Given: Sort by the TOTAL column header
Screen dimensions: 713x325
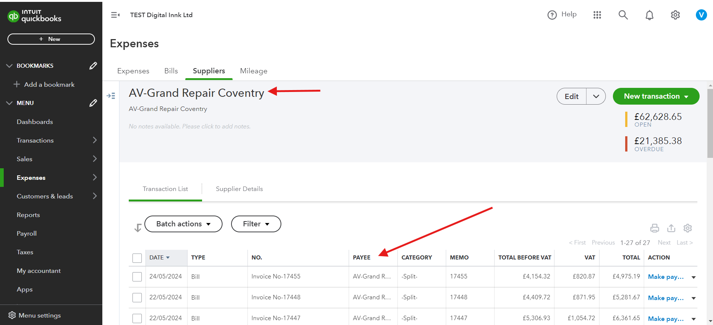Looking at the screenshot, I should 631,258.
